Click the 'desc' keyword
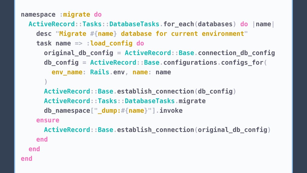The width and height of the screenshot is (307, 173). pyautogui.click(x=44, y=34)
